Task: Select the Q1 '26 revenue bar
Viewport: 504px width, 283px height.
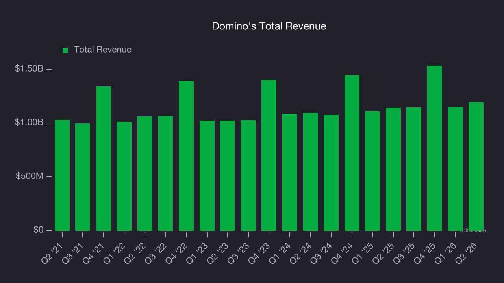Action: tap(456, 169)
